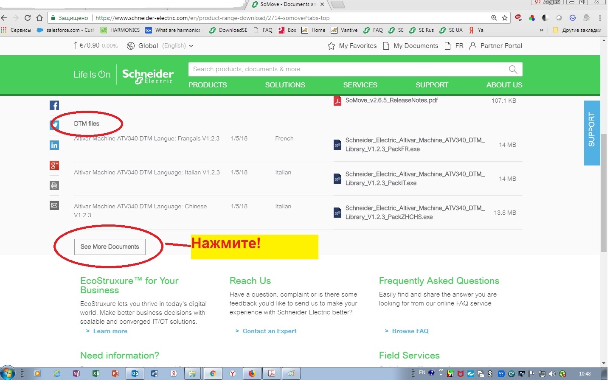Open Outlook from Windows taskbar

(x=135, y=373)
